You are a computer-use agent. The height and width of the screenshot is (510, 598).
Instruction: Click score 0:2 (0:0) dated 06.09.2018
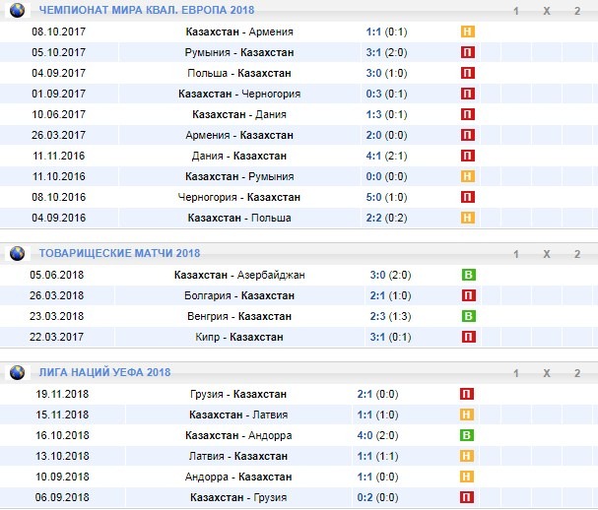click(377, 497)
